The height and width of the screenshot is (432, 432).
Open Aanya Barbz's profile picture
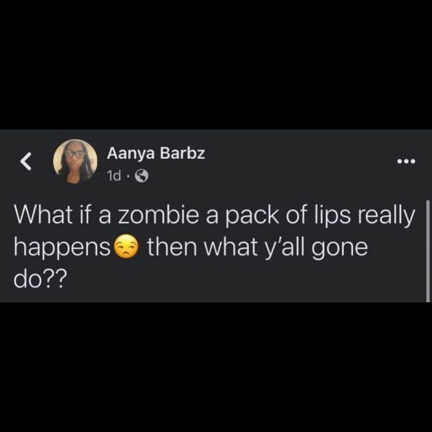75,161
